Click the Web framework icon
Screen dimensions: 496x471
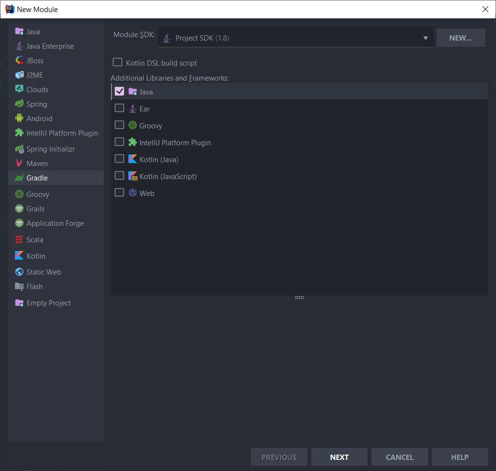tap(133, 193)
